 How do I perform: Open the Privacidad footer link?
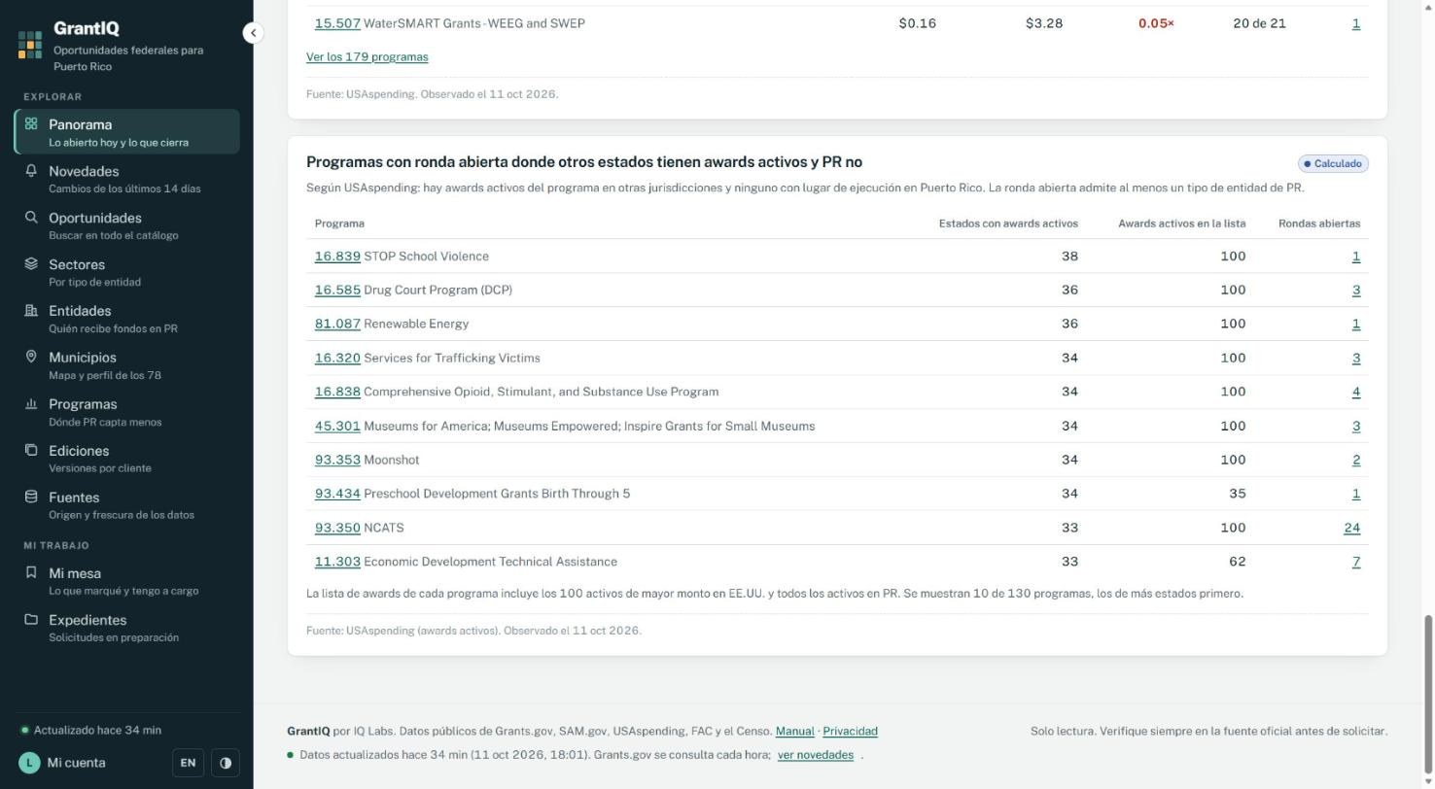pos(850,731)
